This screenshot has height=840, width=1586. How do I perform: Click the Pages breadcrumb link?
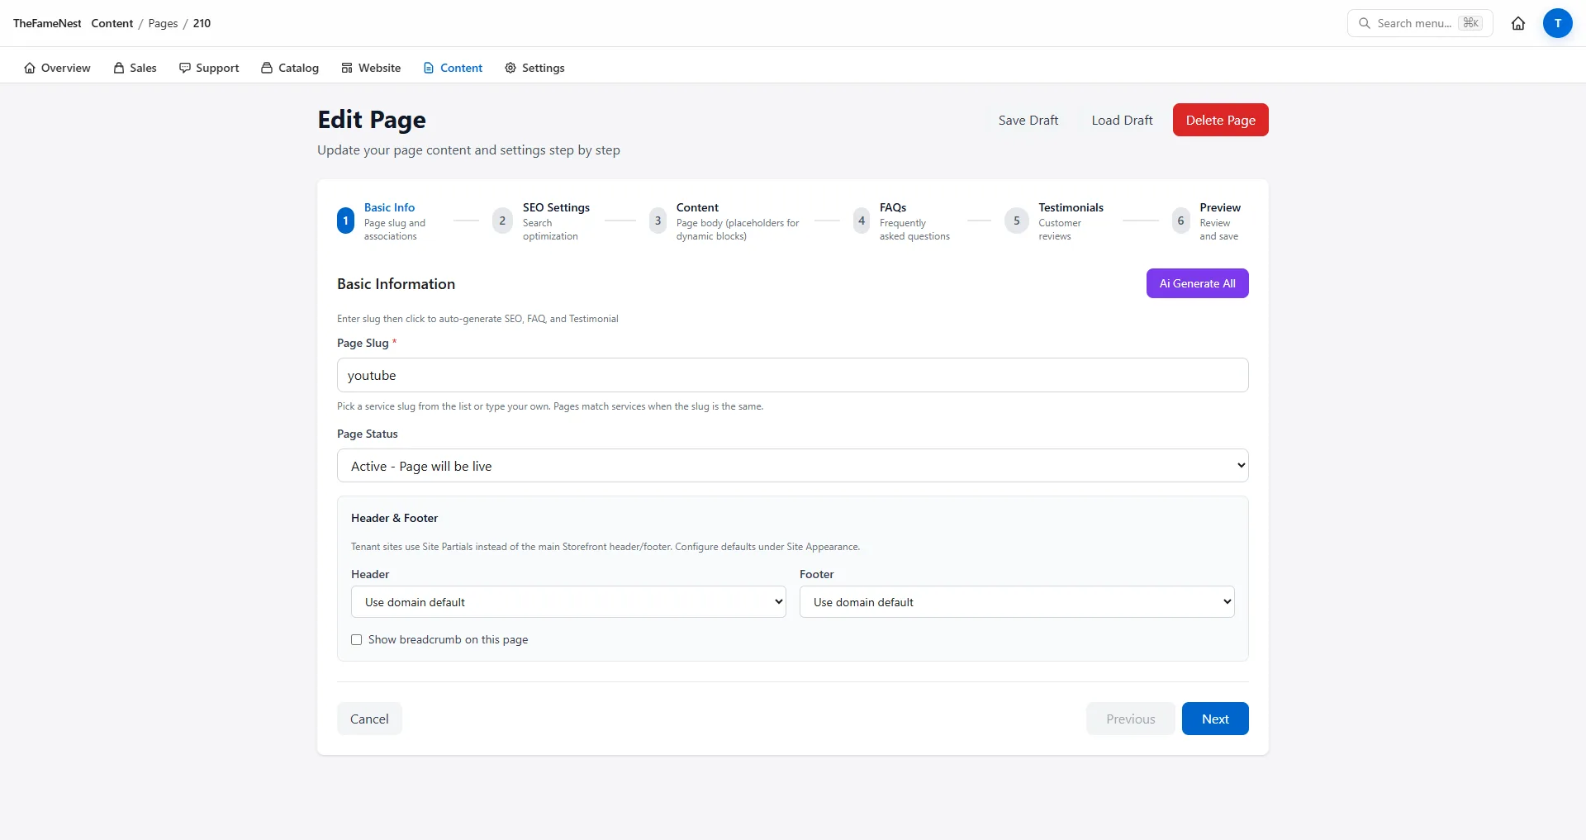[x=163, y=23]
